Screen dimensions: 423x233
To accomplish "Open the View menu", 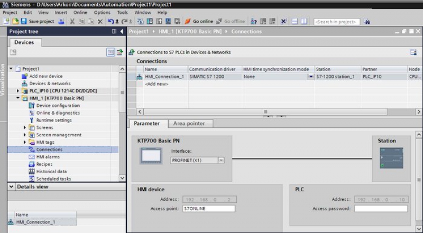I will point(43,12).
